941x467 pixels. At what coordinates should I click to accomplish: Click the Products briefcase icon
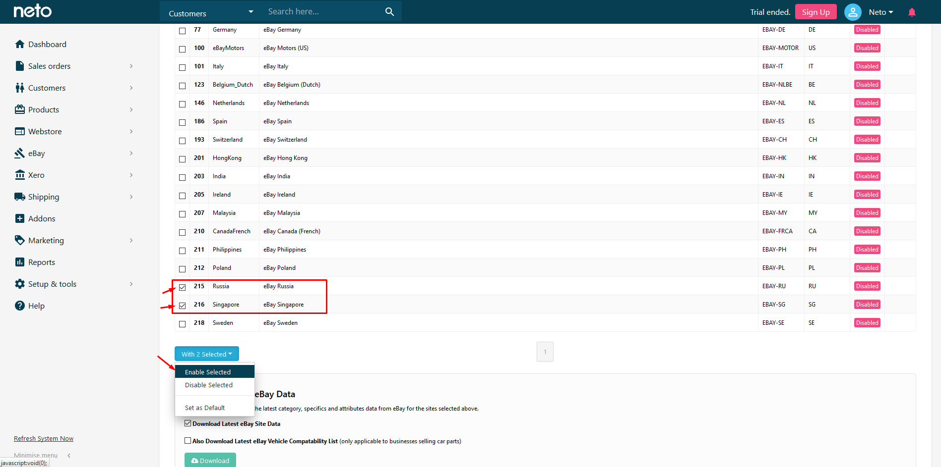click(x=20, y=109)
